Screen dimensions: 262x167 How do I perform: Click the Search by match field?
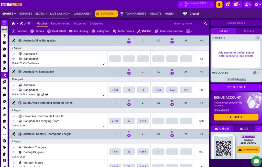[x=188, y=24]
